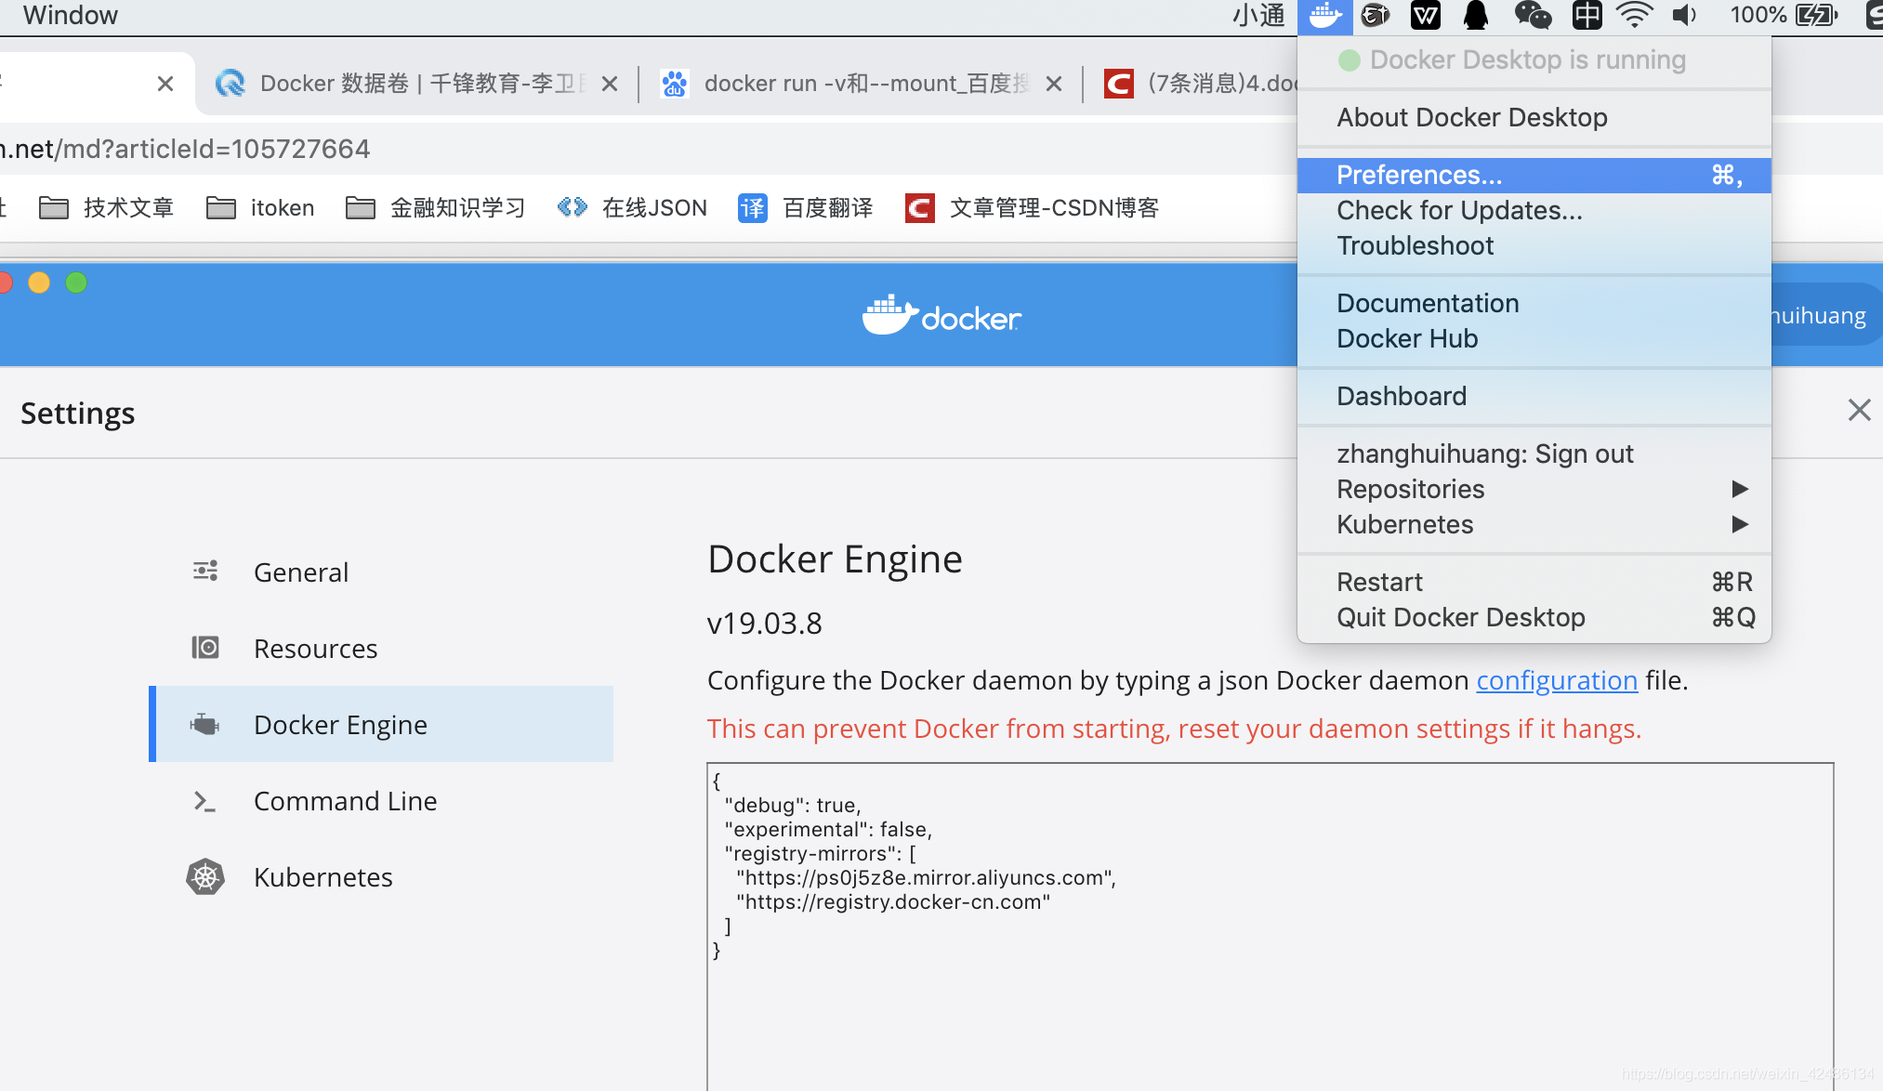Click the Resources camera icon in sidebar
The height and width of the screenshot is (1091, 1883).
[x=205, y=647]
